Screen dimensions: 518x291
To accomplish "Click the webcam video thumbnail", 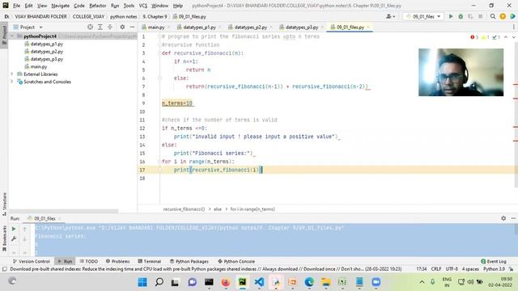I will click(461, 72).
